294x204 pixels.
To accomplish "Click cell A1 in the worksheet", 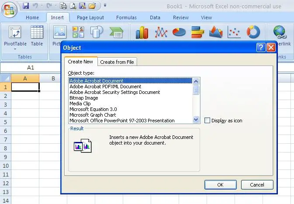I will tap(25, 87).
